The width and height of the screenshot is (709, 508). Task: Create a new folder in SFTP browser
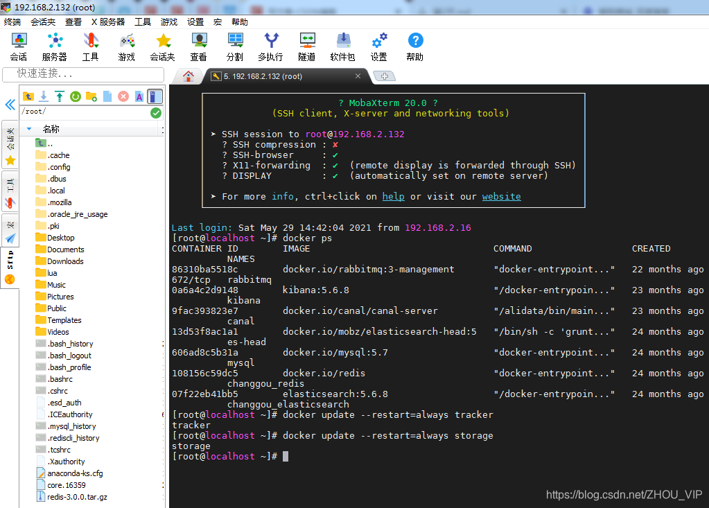[x=91, y=96]
